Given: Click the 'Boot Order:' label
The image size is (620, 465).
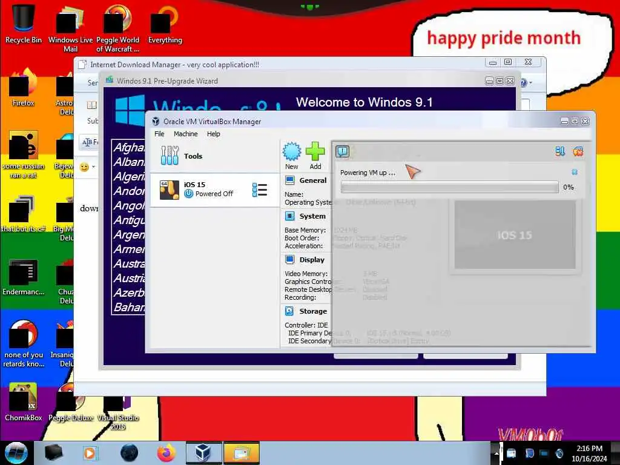Looking at the screenshot, I should tap(302, 238).
